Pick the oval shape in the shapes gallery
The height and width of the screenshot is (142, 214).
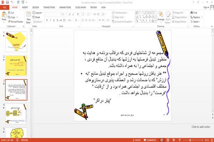pyautogui.click(x=149, y=13)
